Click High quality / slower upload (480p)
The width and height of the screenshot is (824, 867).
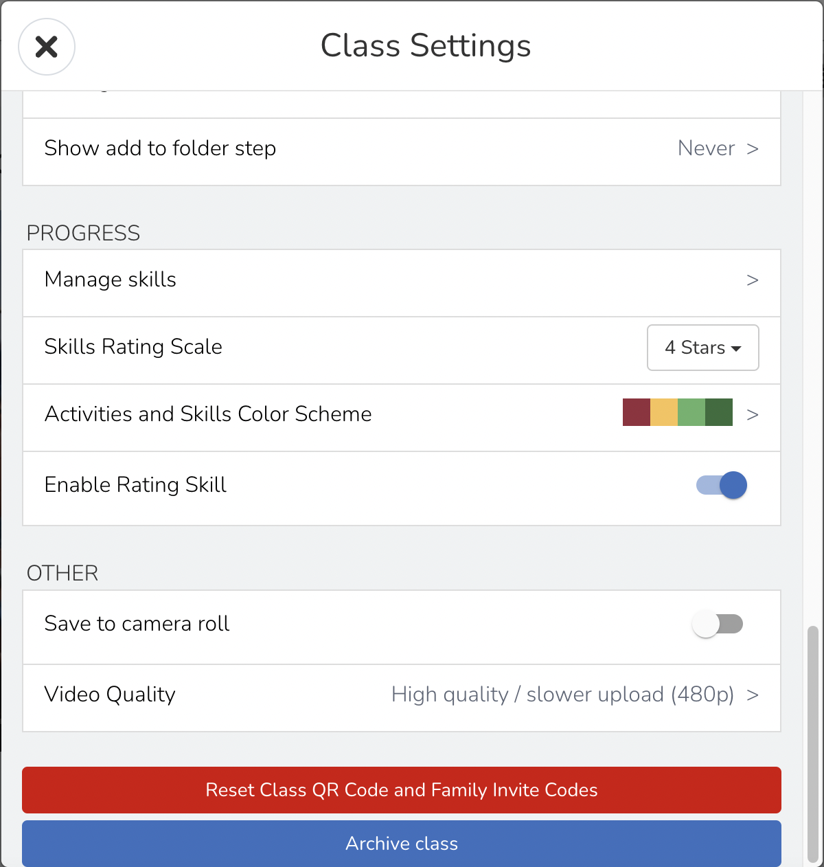pyautogui.click(x=563, y=695)
